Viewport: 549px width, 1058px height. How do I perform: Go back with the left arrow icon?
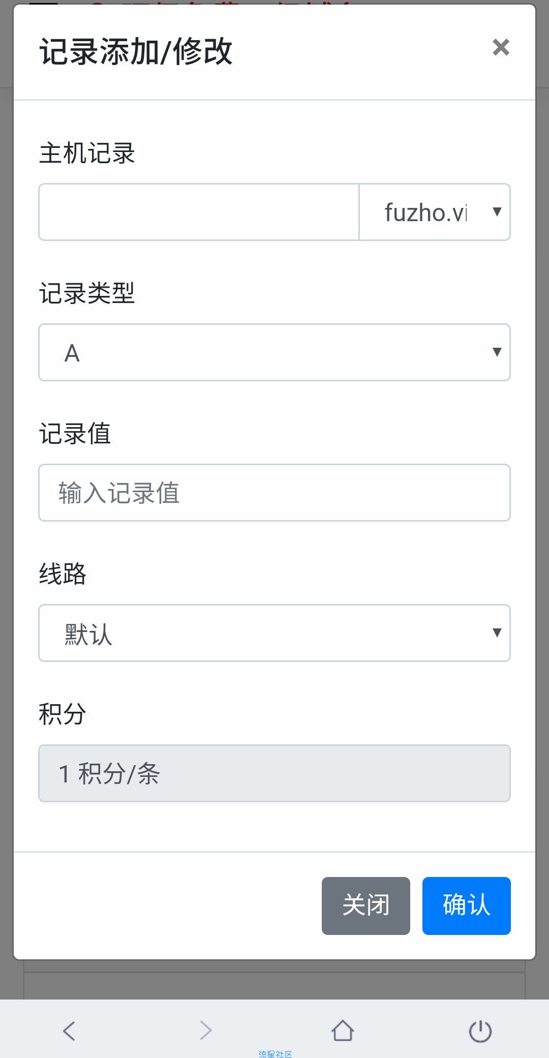[69, 1031]
